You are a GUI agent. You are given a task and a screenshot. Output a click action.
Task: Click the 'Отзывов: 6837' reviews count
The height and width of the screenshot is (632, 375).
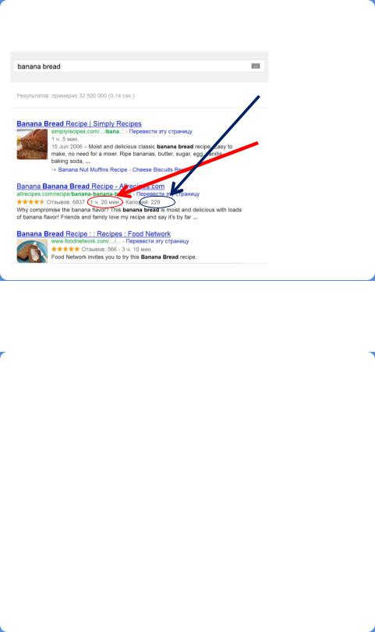click(x=65, y=202)
